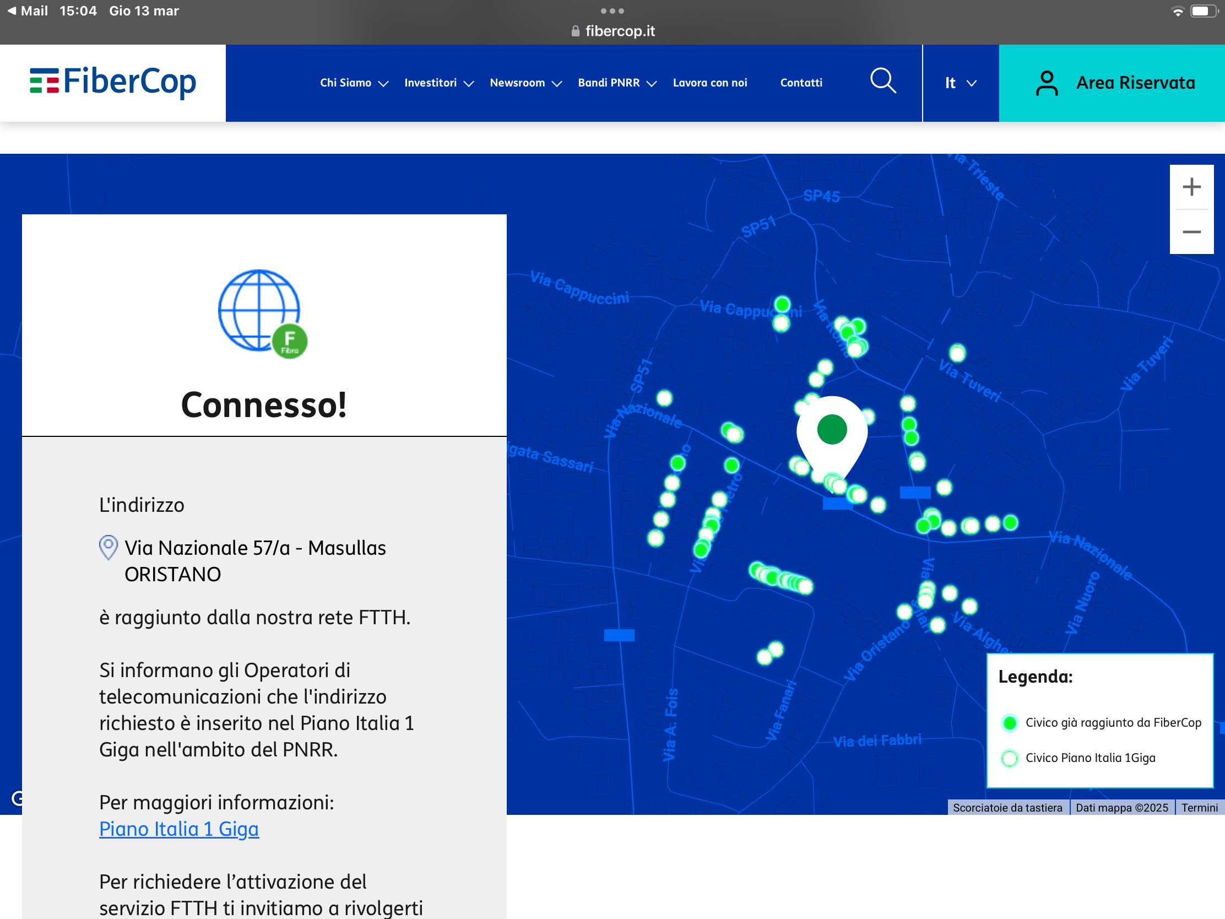Click the SP45 road label on map
This screenshot has width=1225, height=919.
click(x=821, y=196)
